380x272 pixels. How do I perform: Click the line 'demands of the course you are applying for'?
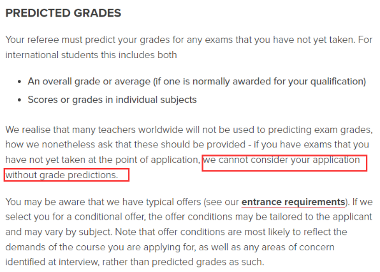coord(170,247)
